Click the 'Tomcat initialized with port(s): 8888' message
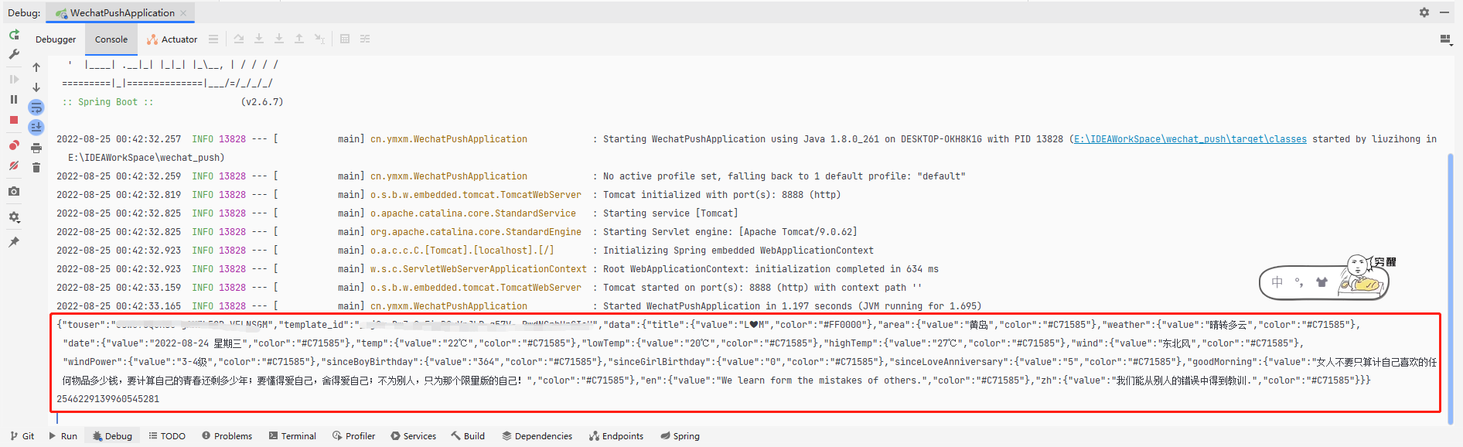This screenshot has height=447, width=1463. tap(721, 195)
